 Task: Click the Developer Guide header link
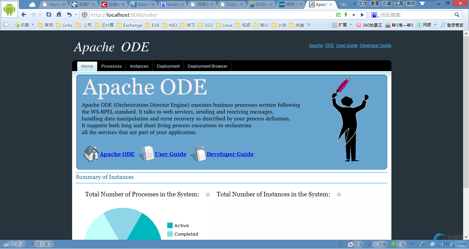click(x=376, y=45)
